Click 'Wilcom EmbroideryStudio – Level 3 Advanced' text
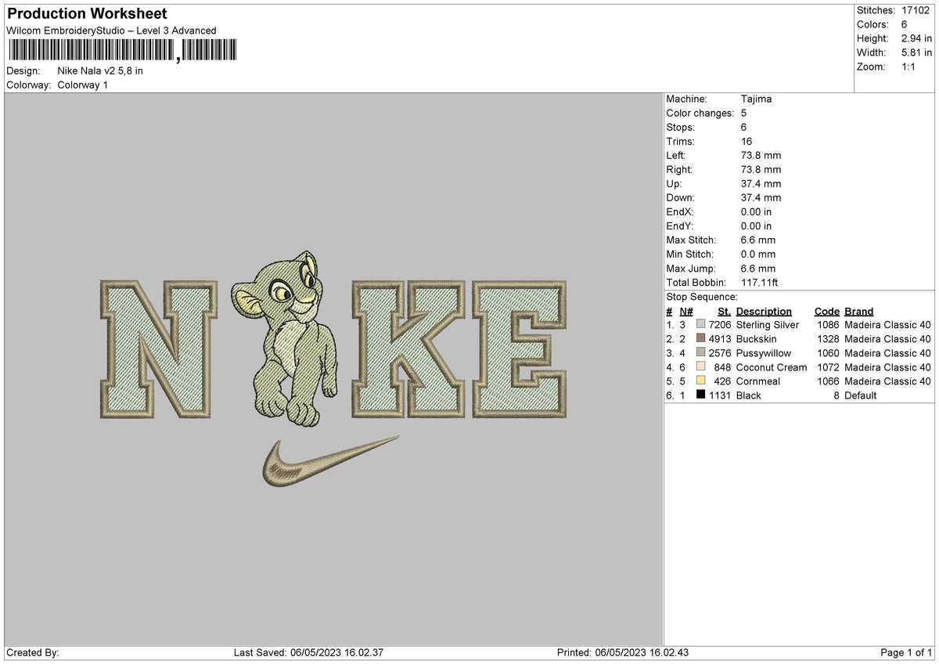939x664 pixels. coord(111,31)
